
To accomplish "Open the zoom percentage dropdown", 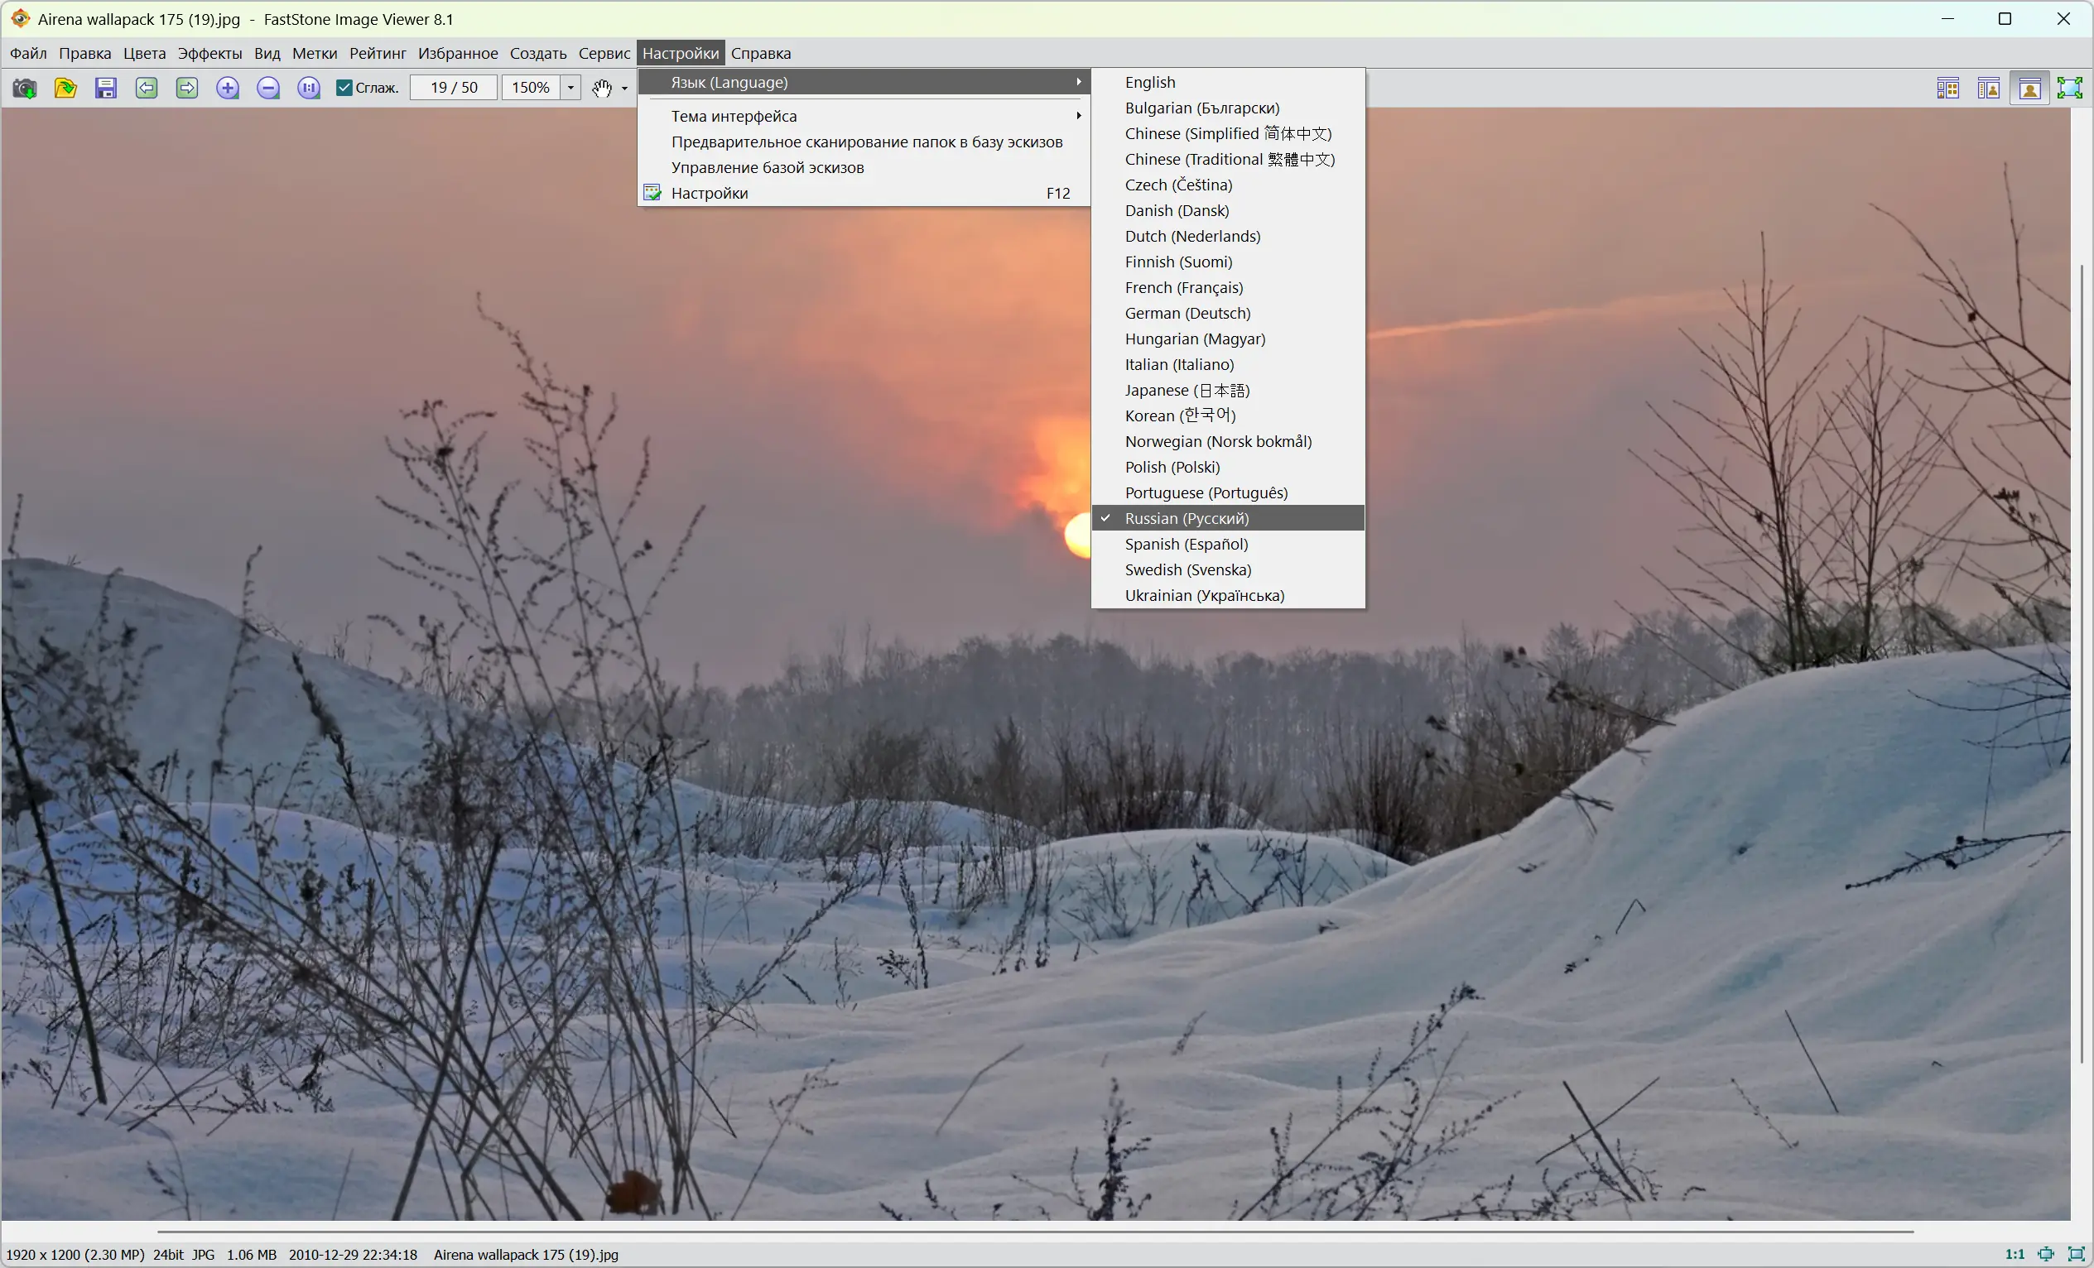I will [570, 88].
